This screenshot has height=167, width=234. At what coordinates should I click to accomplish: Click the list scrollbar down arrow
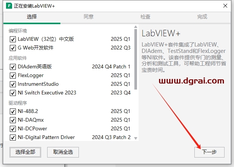click(135, 138)
